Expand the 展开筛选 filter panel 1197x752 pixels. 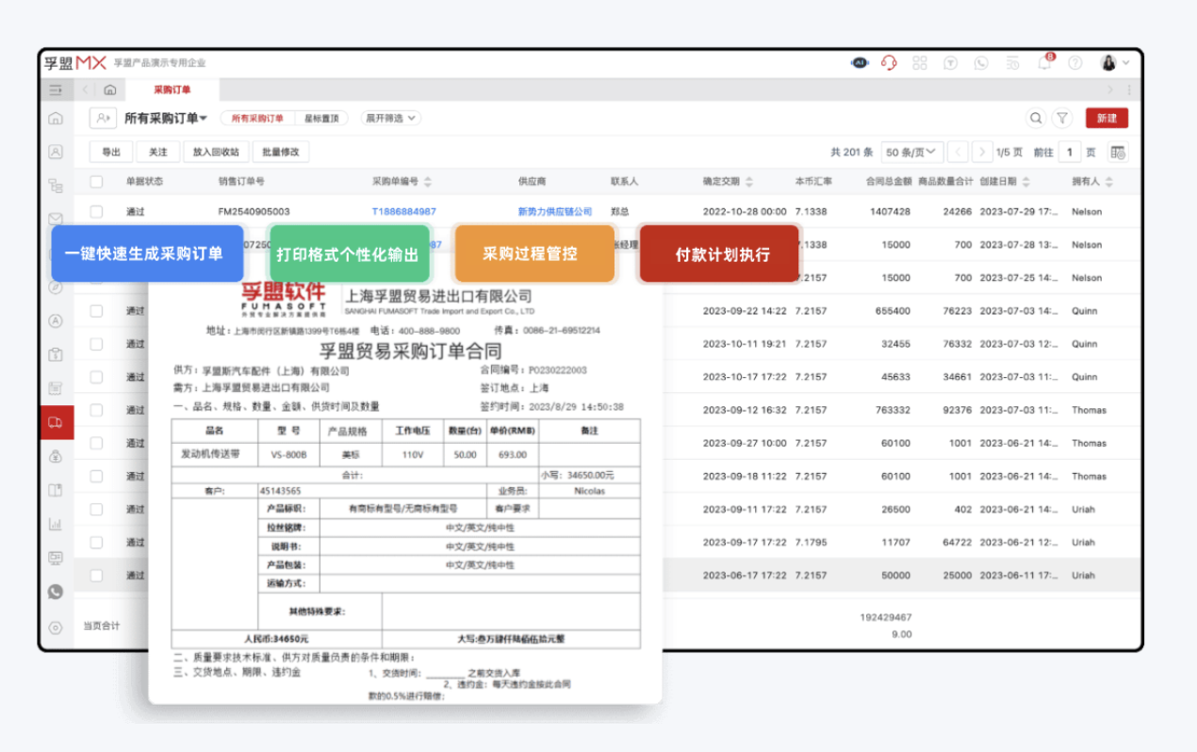[x=390, y=118]
